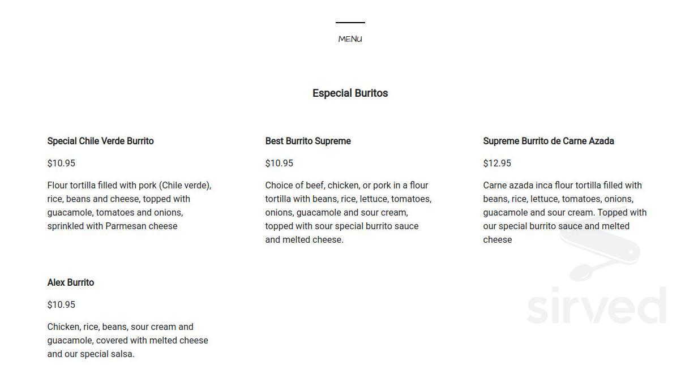This screenshot has width=698, height=365.
Task: Click the Alex Burrito description paragraph
Action: 127,340
